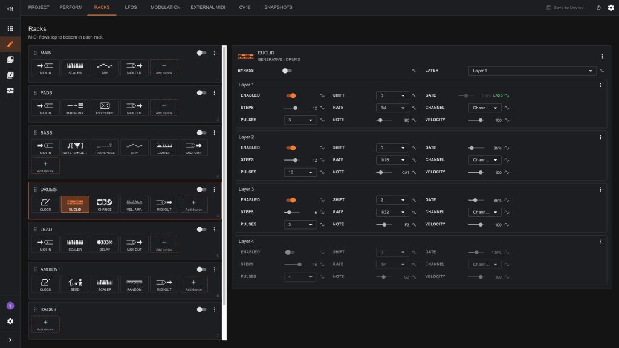Toggle the Ambient rack switch
Image resolution: width=619 pixels, height=348 pixels.
pyautogui.click(x=201, y=269)
